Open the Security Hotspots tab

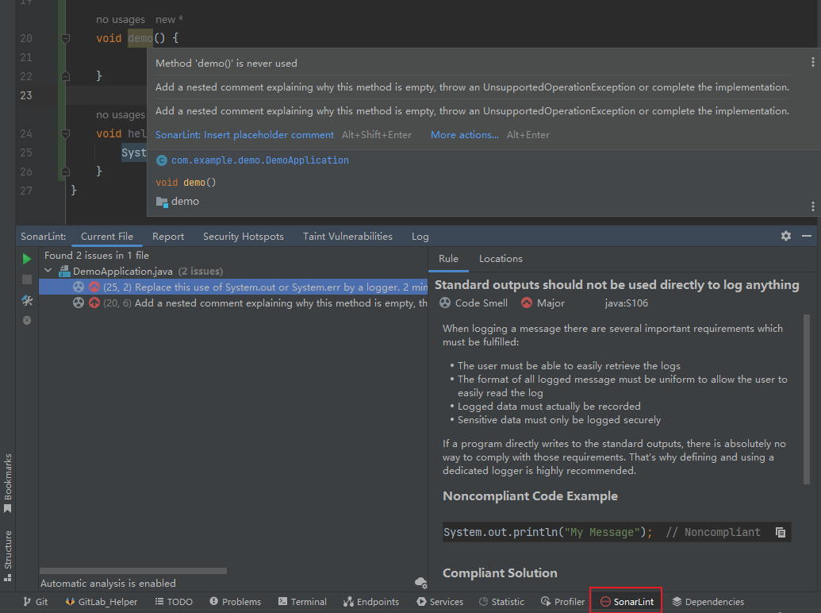(x=244, y=237)
